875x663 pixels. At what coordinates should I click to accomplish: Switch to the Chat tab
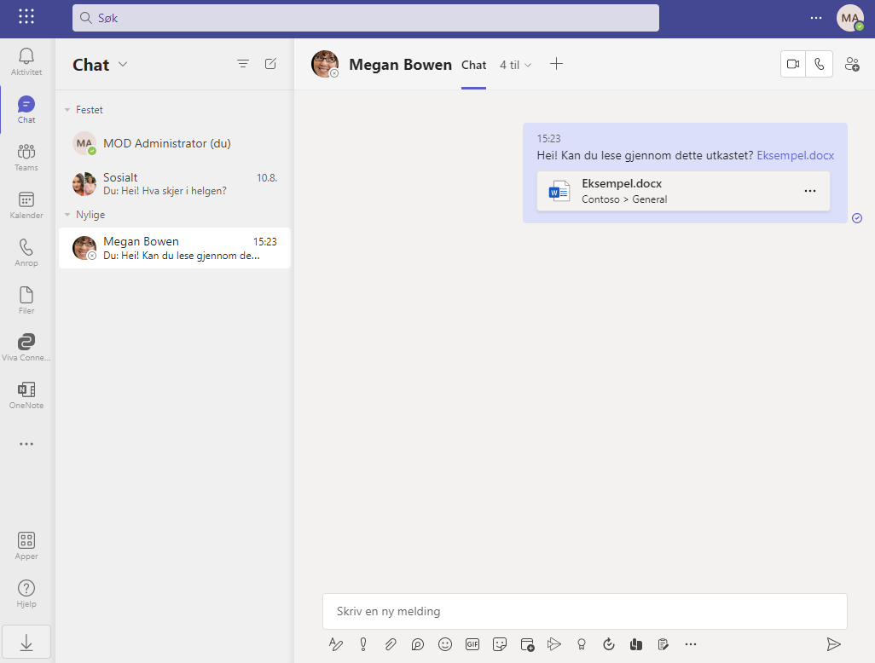(473, 65)
